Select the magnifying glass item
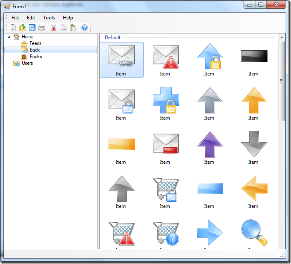Viewport: 291px width, 264px height. pos(254,233)
